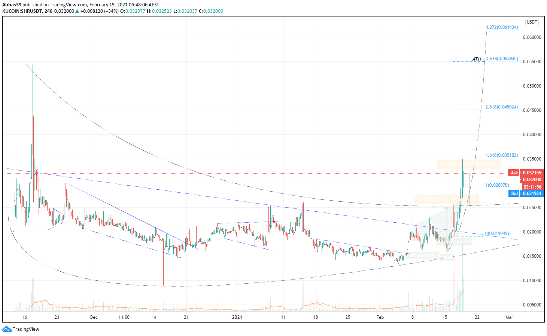Click the blue Bid 0.031924 label

click(526, 193)
